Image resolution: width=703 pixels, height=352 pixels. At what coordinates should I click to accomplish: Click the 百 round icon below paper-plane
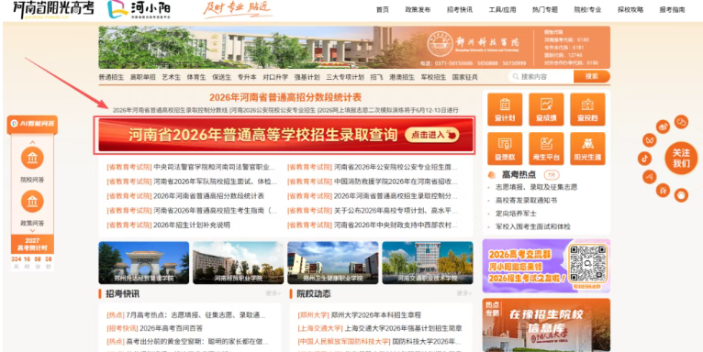pyautogui.click(x=664, y=190)
